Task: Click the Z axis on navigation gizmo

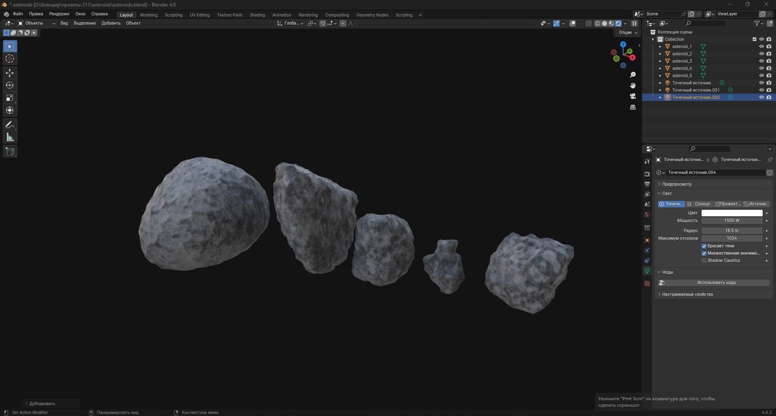Action: click(x=623, y=44)
